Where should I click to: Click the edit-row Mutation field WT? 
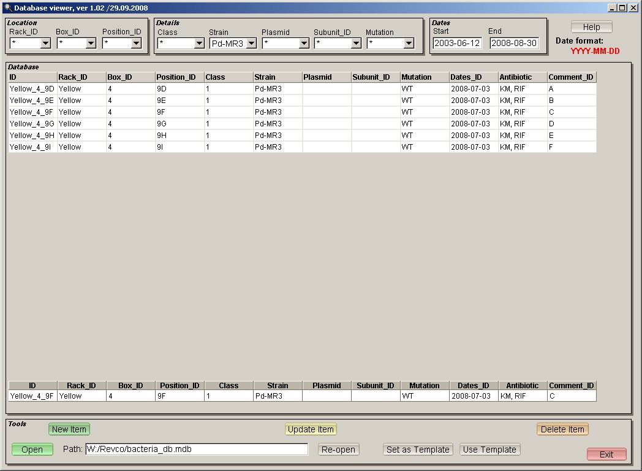tap(425, 396)
